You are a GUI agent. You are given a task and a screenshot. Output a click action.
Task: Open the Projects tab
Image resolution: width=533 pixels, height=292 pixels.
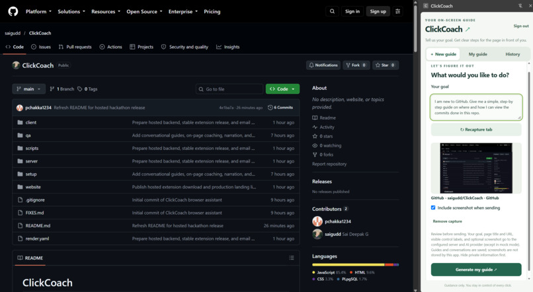point(142,47)
